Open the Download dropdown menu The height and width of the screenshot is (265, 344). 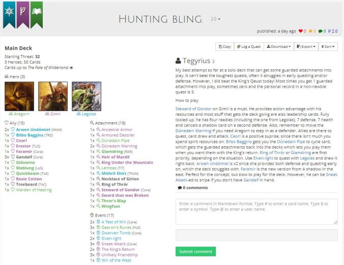click(279, 46)
